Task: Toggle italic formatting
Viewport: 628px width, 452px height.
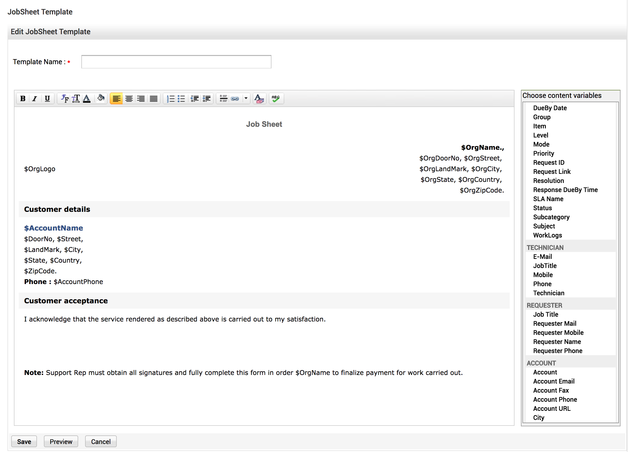Action: click(x=35, y=98)
